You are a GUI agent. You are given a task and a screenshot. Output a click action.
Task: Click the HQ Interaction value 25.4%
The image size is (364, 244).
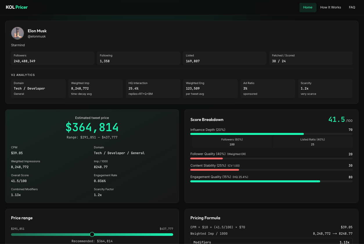point(134,88)
